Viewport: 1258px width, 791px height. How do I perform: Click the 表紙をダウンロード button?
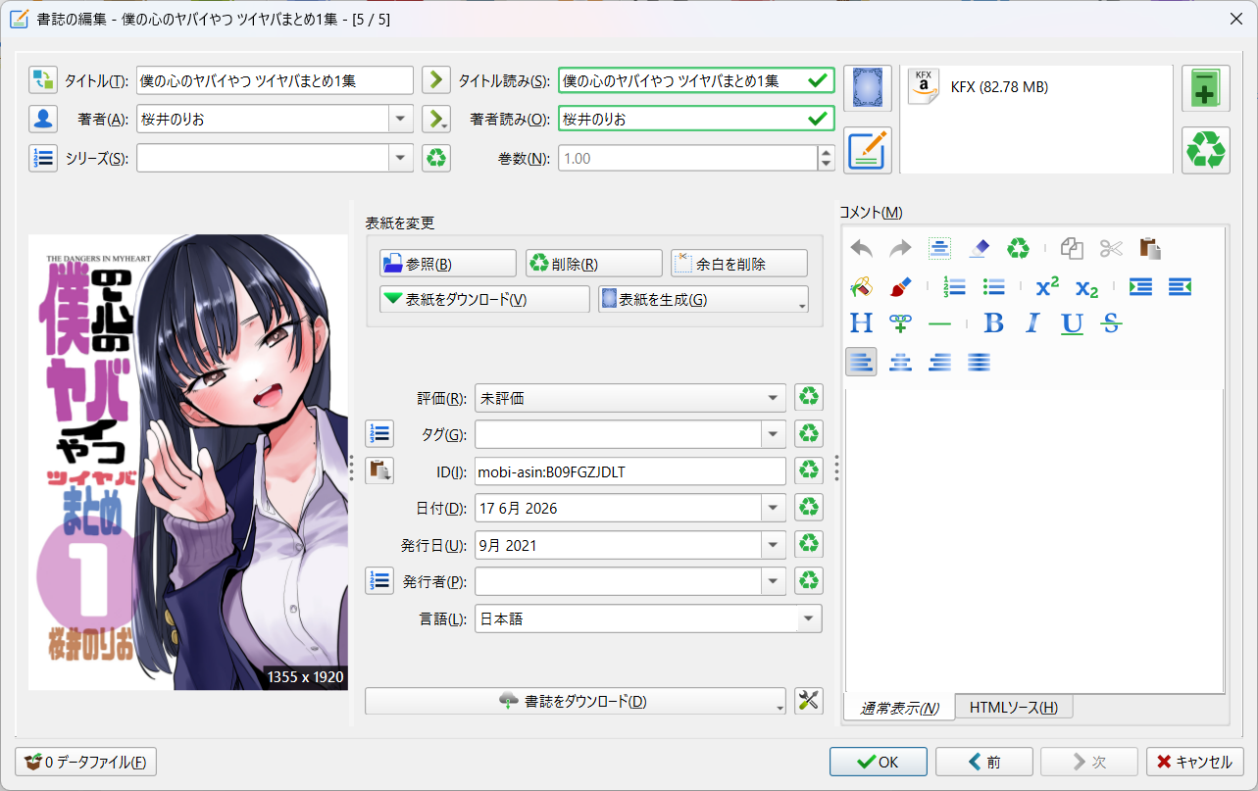point(484,299)
